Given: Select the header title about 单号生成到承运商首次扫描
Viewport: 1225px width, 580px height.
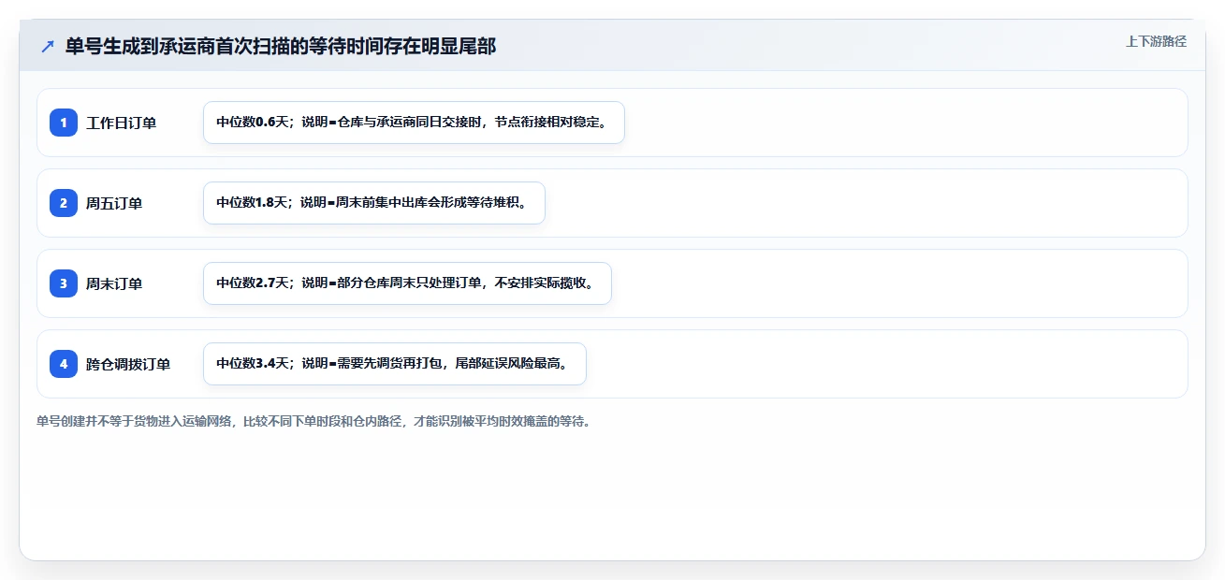Looking at the screenshot, I should (280, 47).
